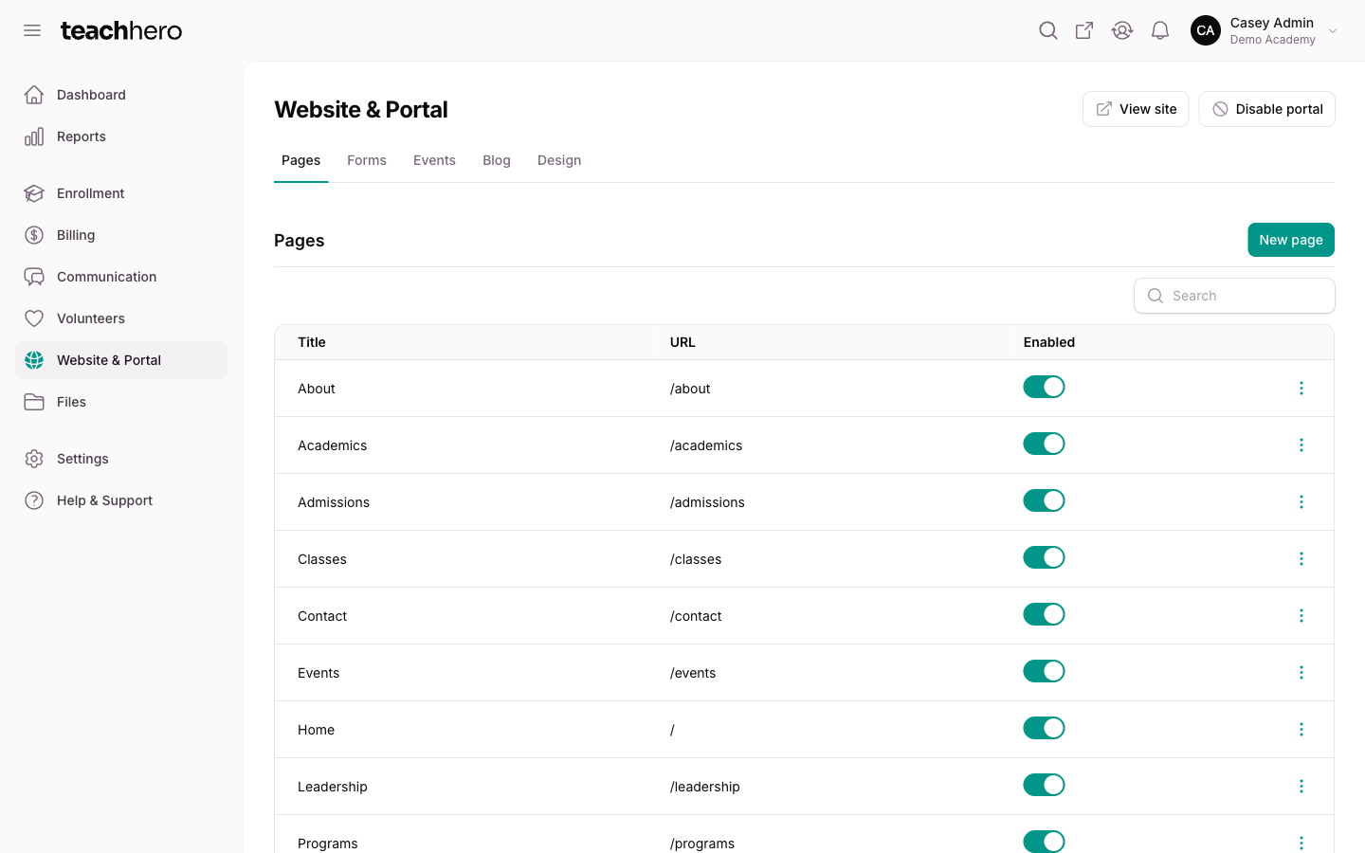Image resolution: width=1365 pixels, height=853 pixels.
Task: Open Dashboard in the sidebar
Action: click(121, 95)
